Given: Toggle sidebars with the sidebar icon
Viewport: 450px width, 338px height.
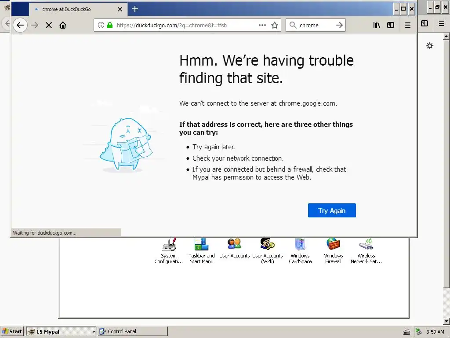Looking at the screenshot, I should 391,25.
